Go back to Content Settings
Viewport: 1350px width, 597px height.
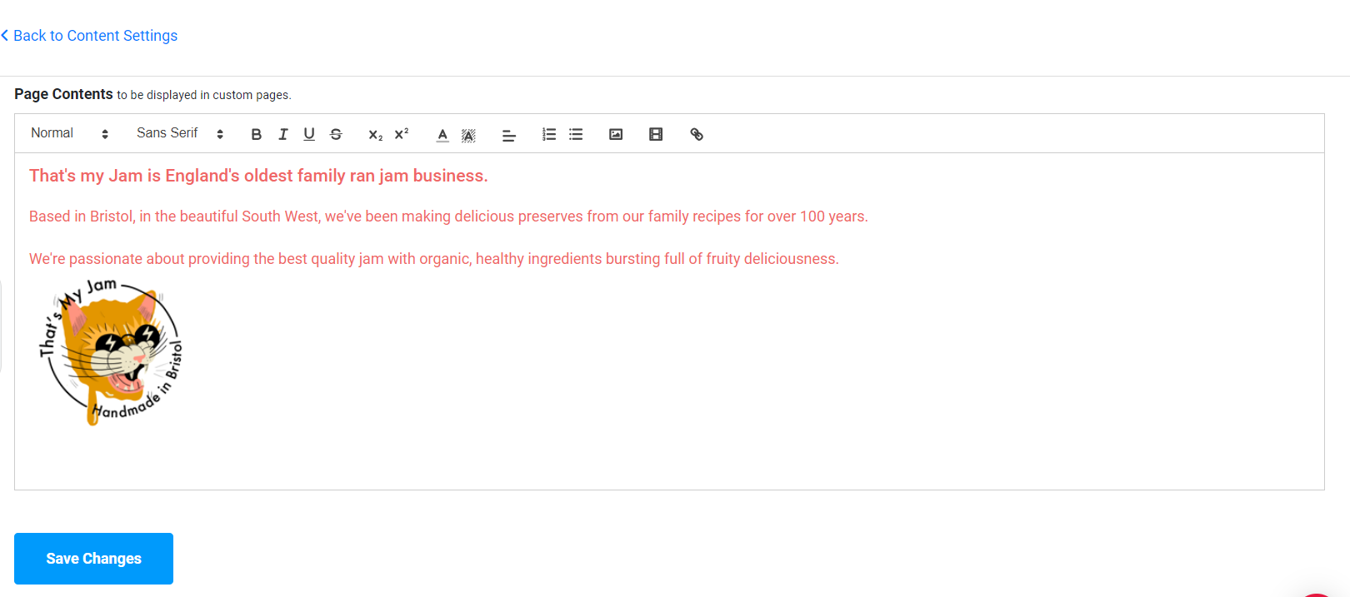[89, 36]
